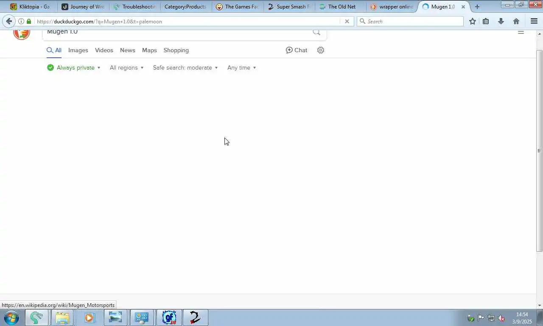Click the browser back arrow button

coord(9,21)
